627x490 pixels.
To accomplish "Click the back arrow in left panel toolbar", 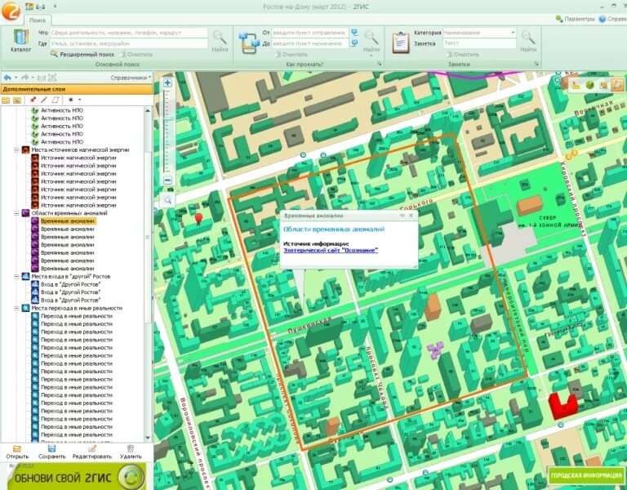I will click(7, 78).
